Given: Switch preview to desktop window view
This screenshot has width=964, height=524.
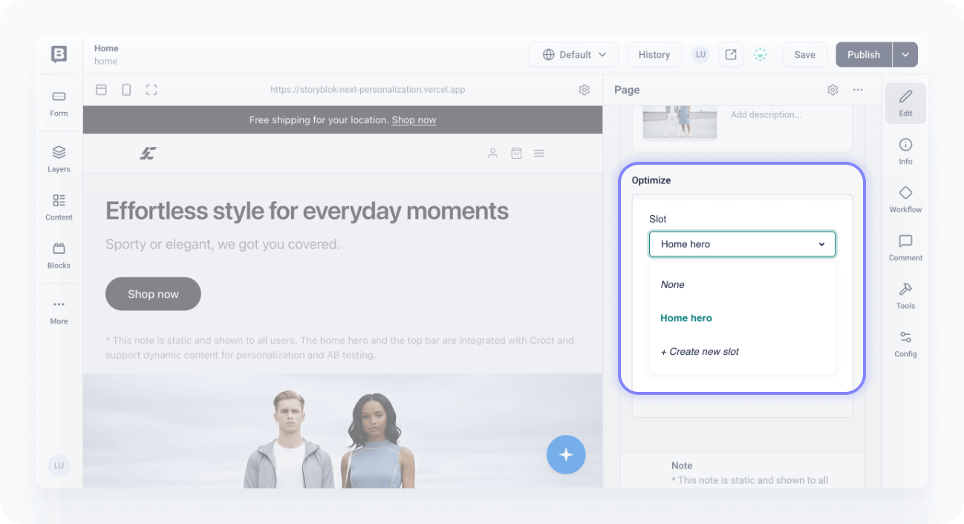Looking at the screenshot, I should pyautogui.click(x=101, y=90).
